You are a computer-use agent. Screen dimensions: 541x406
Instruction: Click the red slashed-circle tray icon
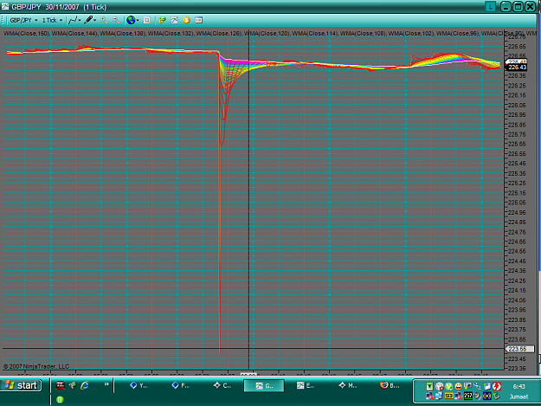point(497,386)
